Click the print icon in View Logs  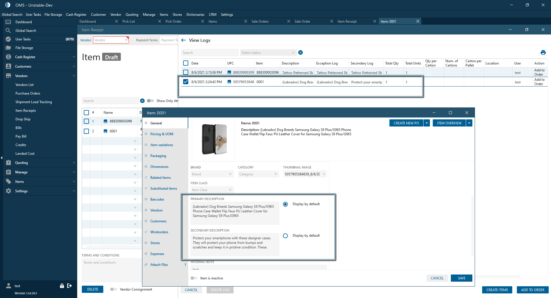pos(543,52)
